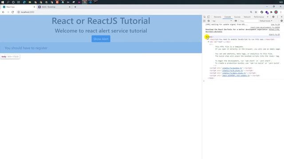
Task: Close the DevTools panel
Action: [281, 17]
